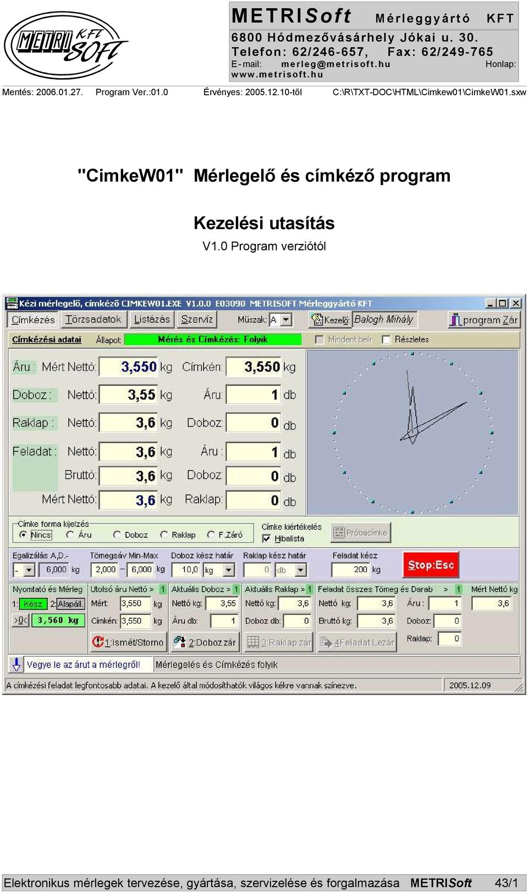Open the Egalizálás A,D,- dropdown
The height and width of the screenshot is (893, 528).
click(x=29, y=570)
